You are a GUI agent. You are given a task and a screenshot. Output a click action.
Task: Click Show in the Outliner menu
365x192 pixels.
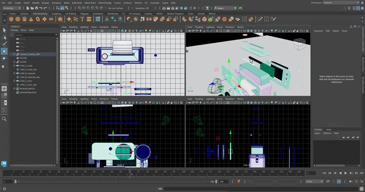23,30
